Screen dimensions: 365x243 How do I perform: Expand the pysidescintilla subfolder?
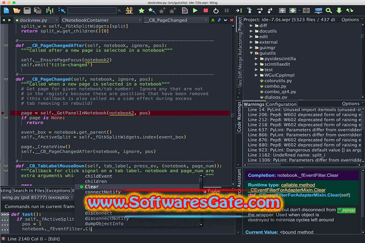pyautogui.click(x=256, y=59)
